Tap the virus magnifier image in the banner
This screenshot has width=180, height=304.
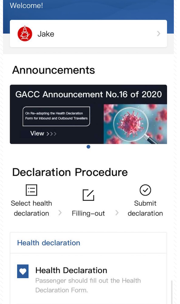click(135, 124)
